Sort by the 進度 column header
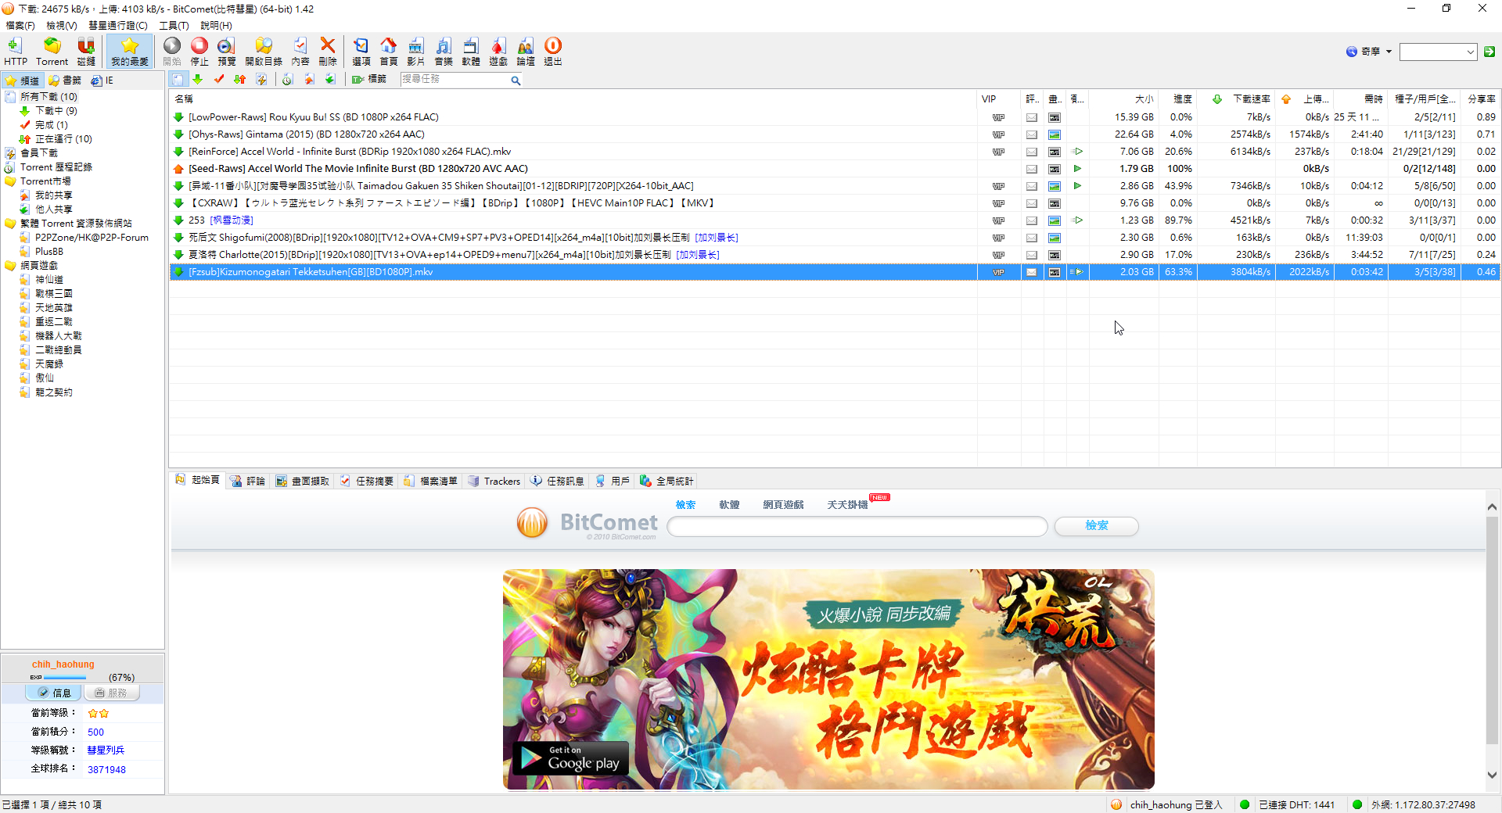1502x813 pixels. tap(1182, 99)
